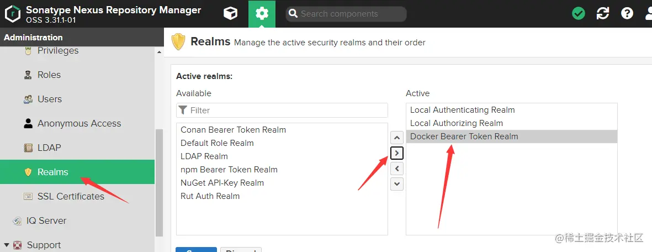Open IQ Server settings
This screenshot has width=652, height=252.
(46, 221)
